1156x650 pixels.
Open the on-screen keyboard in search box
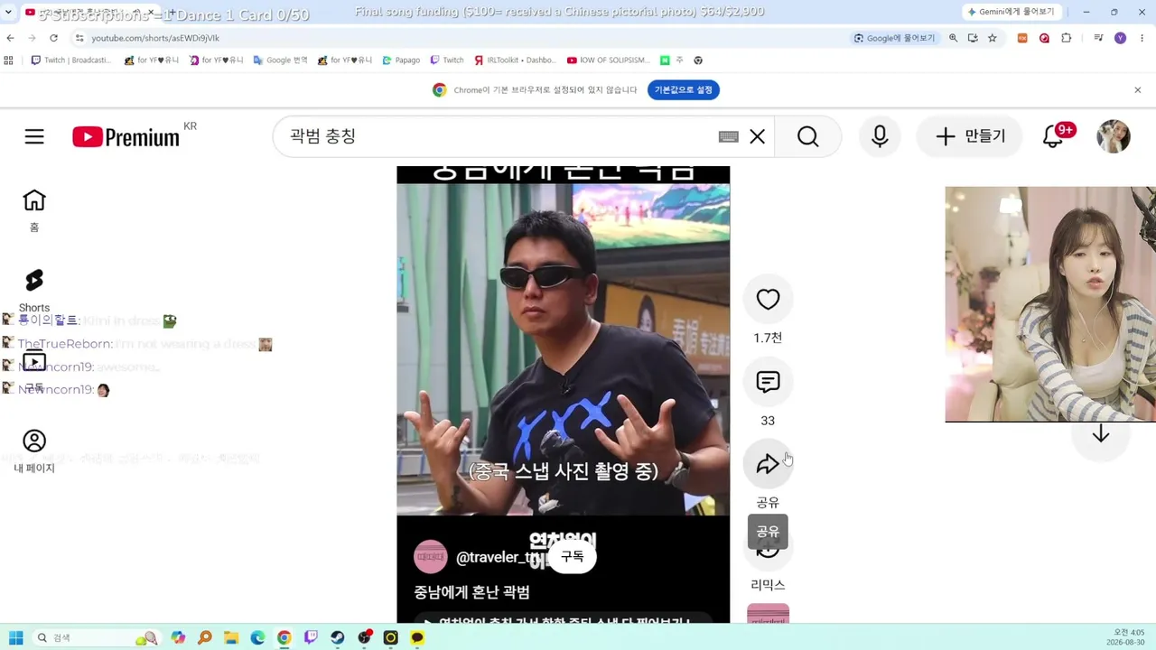[x=729, y=136]
